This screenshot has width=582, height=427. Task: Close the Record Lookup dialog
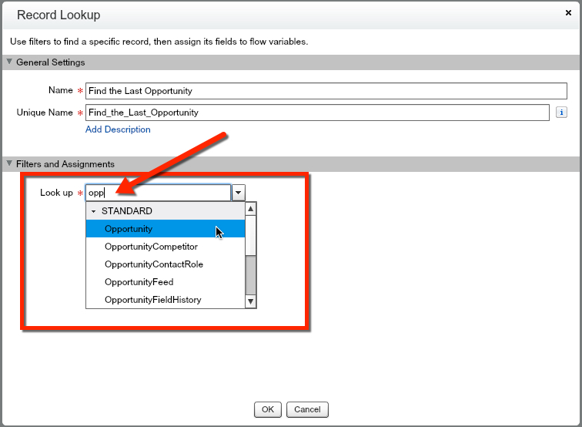(567, 13)
